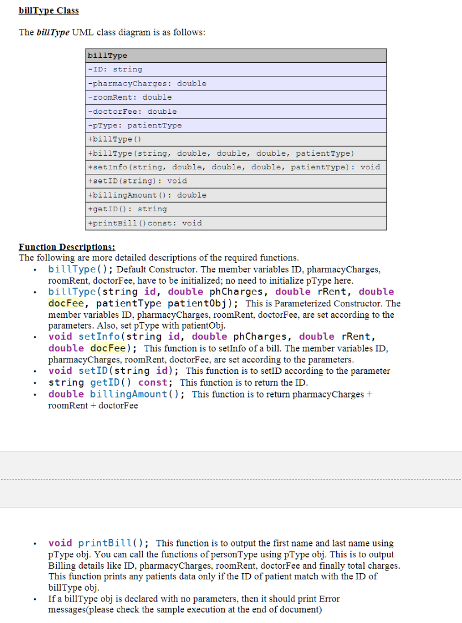Click the parameterized +billType constructor row
Image resolution: width=462 pixels, height=623 pixels.
tap(236, 153)
